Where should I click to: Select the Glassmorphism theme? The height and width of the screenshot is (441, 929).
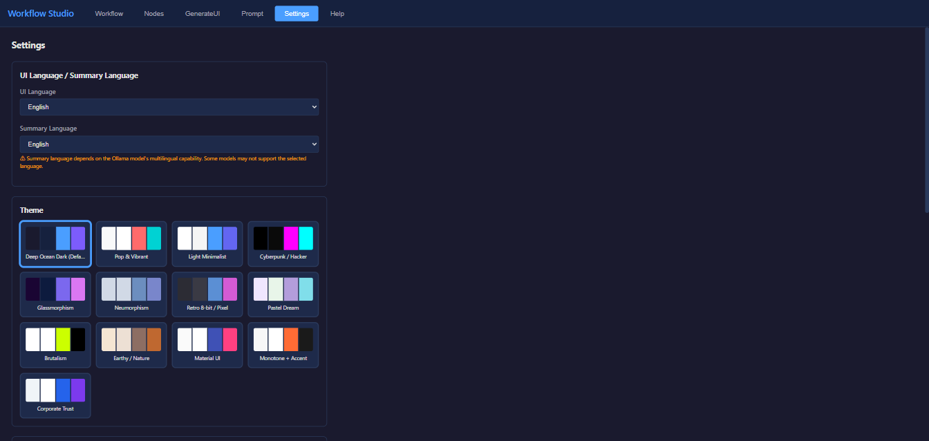(55, 294)
